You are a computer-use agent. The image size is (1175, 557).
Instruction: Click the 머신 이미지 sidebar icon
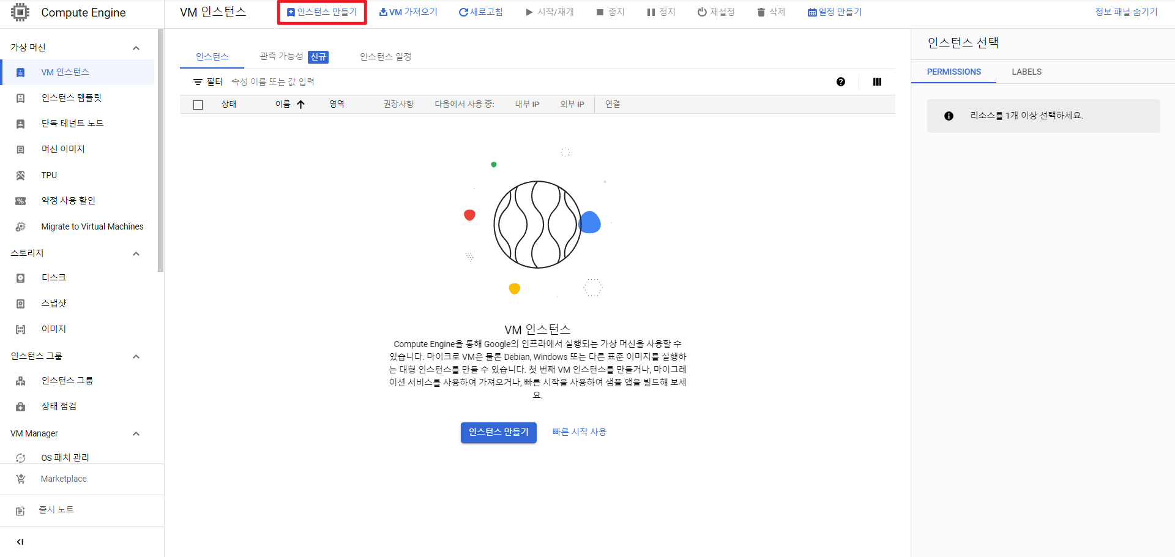click(x=20, y=149)
